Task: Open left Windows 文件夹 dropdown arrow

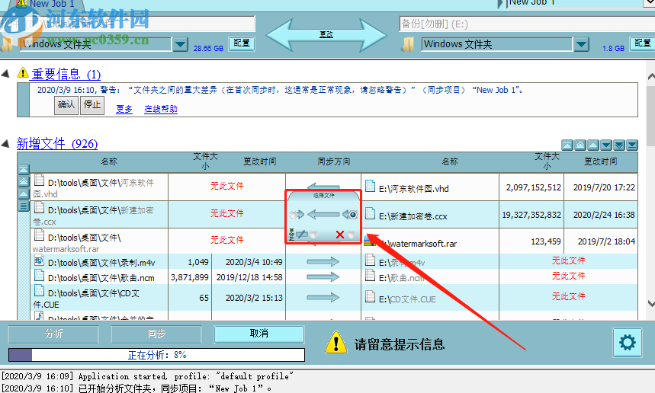Action: pos(181,44)
